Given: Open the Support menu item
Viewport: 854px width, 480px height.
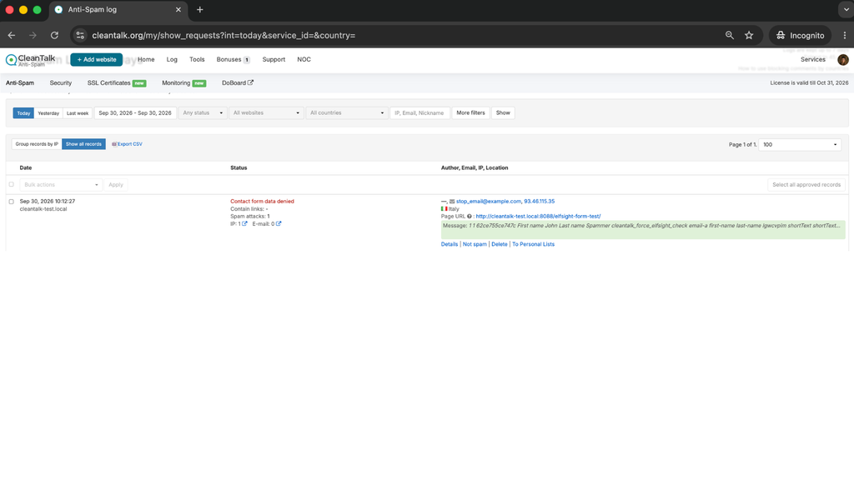Looking at the screenshot, I should click(x=274, y=60).
